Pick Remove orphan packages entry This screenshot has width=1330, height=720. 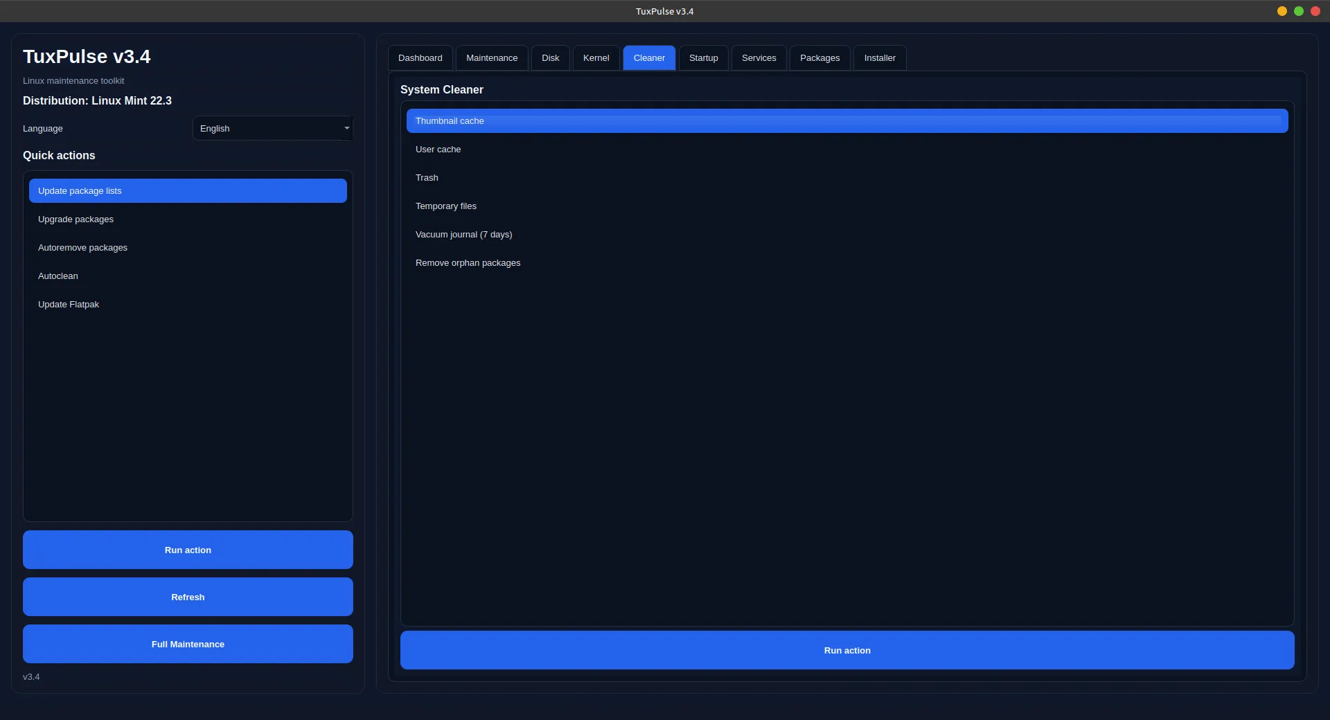468,263
